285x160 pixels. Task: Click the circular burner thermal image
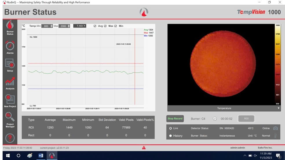click(x=223, y=64)
